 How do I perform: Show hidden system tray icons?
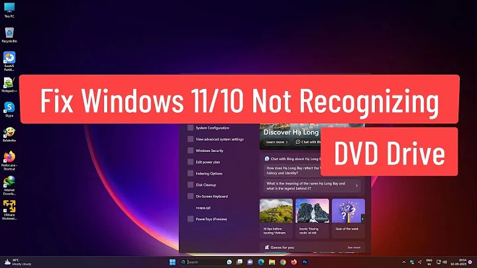click(404, 262)
